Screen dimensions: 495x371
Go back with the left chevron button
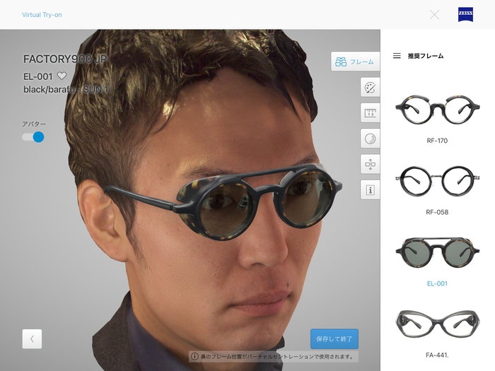click(32, 339)
